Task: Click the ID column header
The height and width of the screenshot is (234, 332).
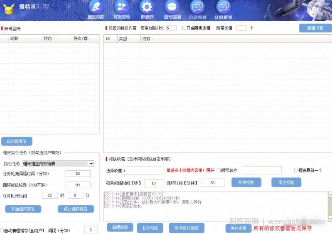Action: click(111, 39)
